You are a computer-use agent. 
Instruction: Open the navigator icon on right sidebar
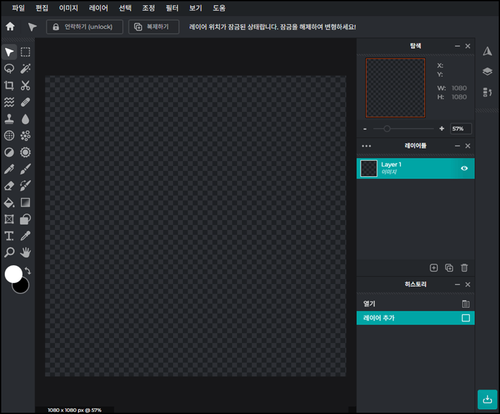[x=487, y=51]
